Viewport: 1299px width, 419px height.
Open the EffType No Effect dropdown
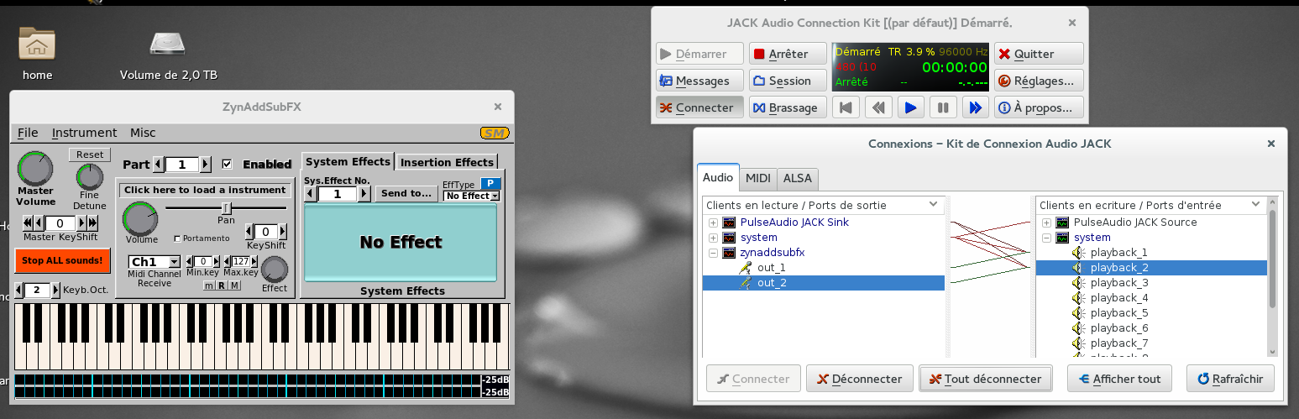pyautogui.click(x=471, y=196)
